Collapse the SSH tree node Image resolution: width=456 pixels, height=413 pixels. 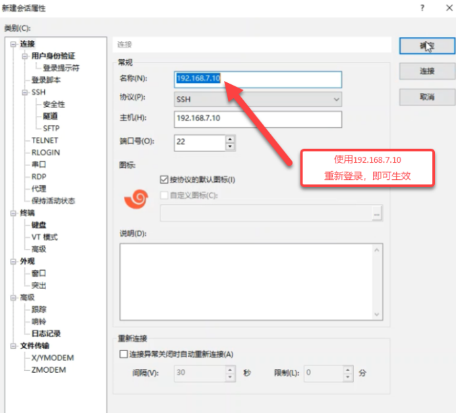(25, 92)
